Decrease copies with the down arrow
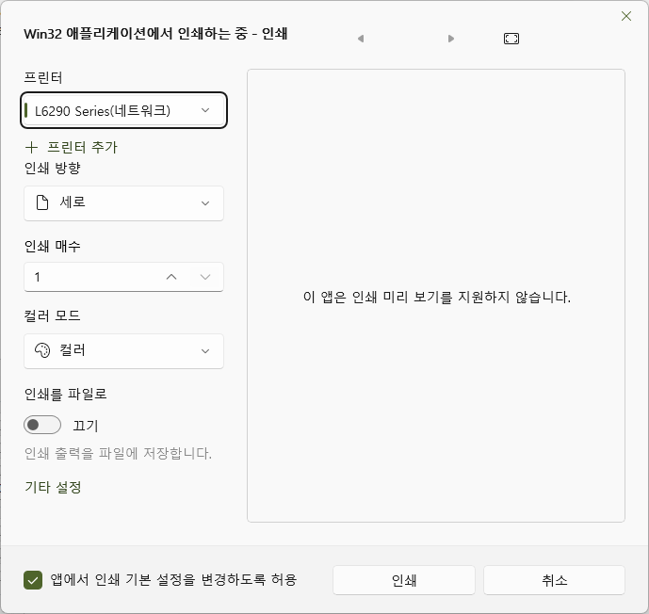 pos(205,277)
